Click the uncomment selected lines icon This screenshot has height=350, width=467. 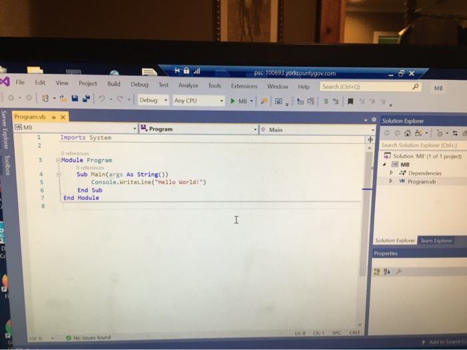[336, 101]
